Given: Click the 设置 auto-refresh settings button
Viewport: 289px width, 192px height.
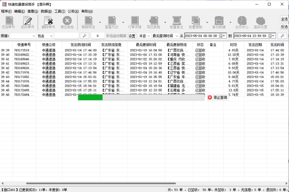Looking at the screenshot, I should pos(132,36).
